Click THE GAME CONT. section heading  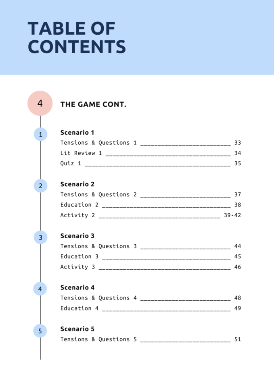point(93,104)
